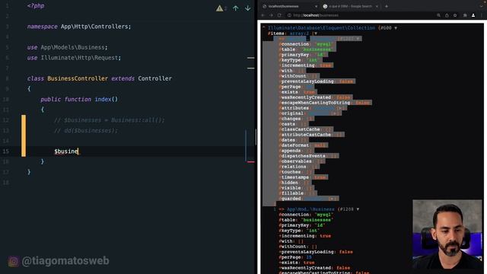This screenshot has height=274, width=487.
Task: Click the share icon in browser toolbar
Action: pos(447,15)
